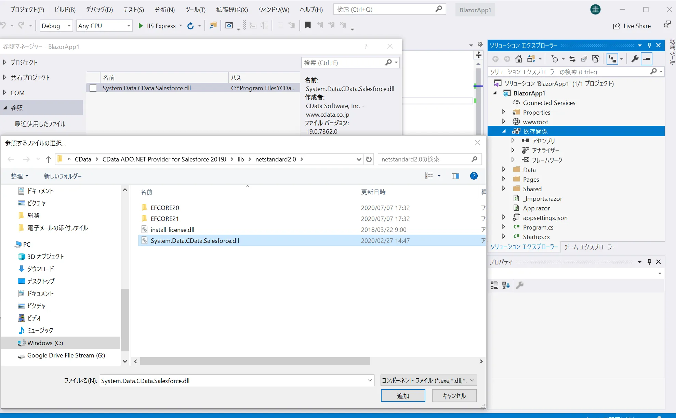
Task: Click the Properties wrench icon in Solution Explorer
Action: (635, 59)
